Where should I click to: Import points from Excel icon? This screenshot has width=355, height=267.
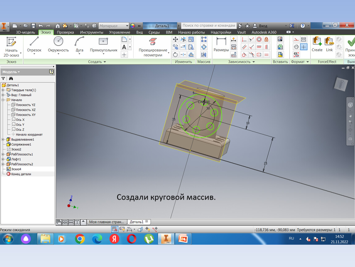click(x=280, y=47)
